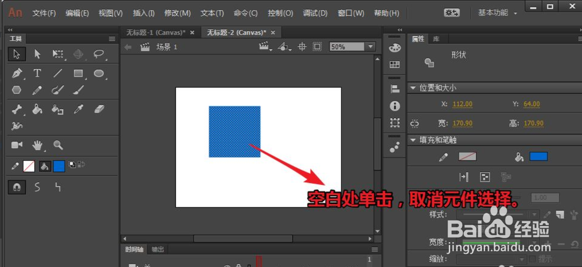
Task: Select the Text tool in the toolbar
Action: (38, 73)
